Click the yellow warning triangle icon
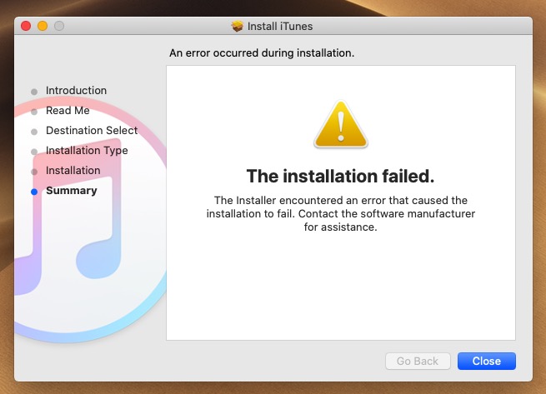This screenshot has width=546, height=394. click(x=341, y=124)
